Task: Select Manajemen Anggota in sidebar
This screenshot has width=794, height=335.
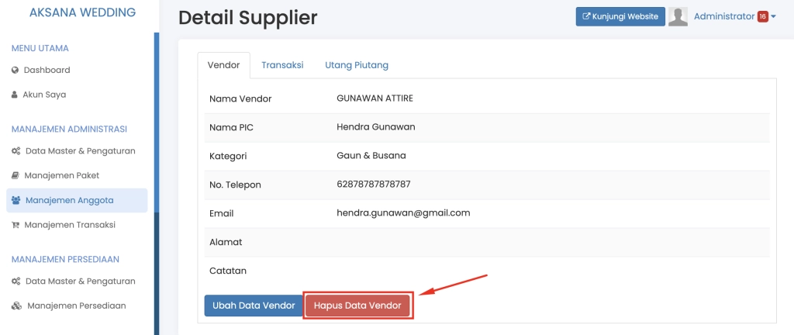Action: (77, 200)
